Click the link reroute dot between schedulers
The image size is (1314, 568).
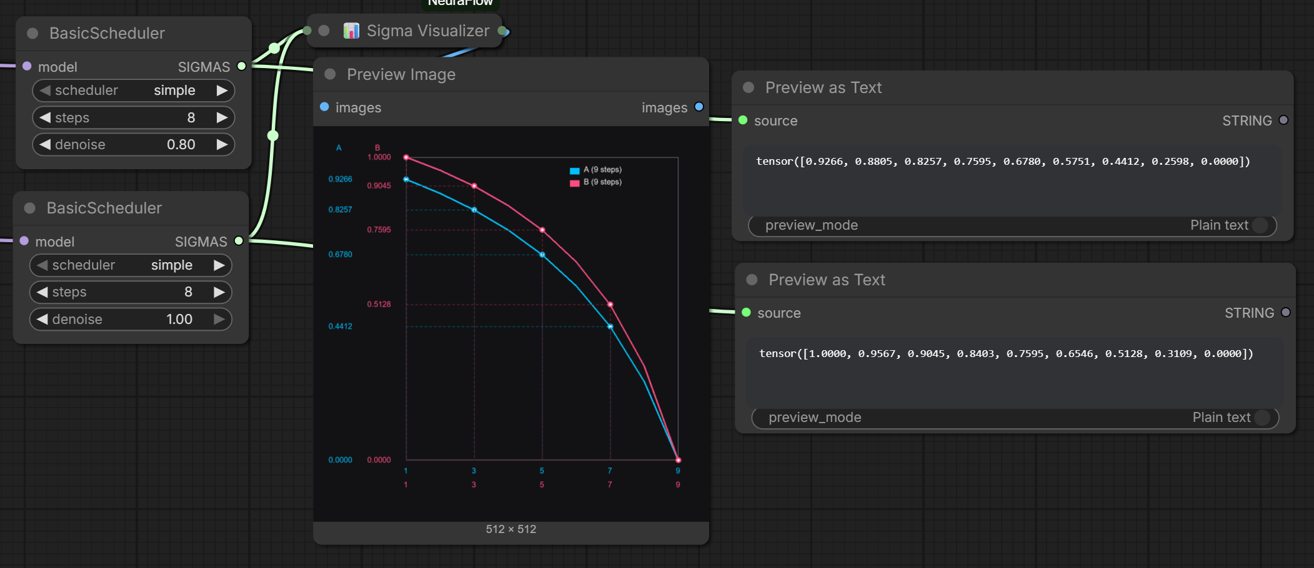pos(273,135)
